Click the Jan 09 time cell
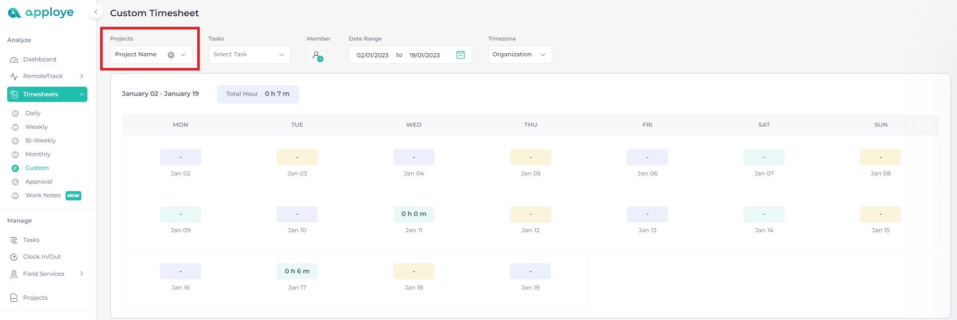The image size is (957, 320). [180, 214]
